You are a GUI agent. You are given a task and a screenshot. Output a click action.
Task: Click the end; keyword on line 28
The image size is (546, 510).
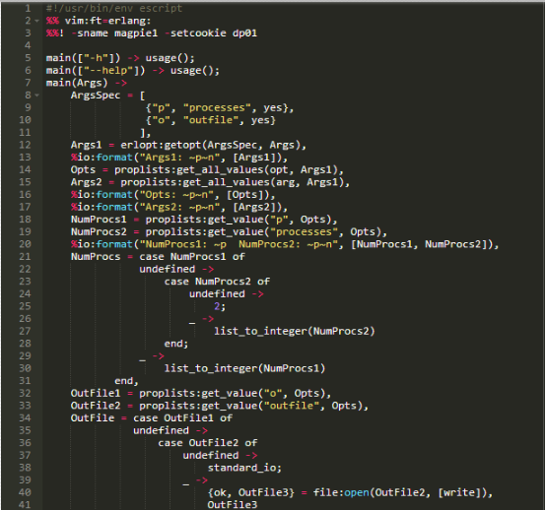176,344
